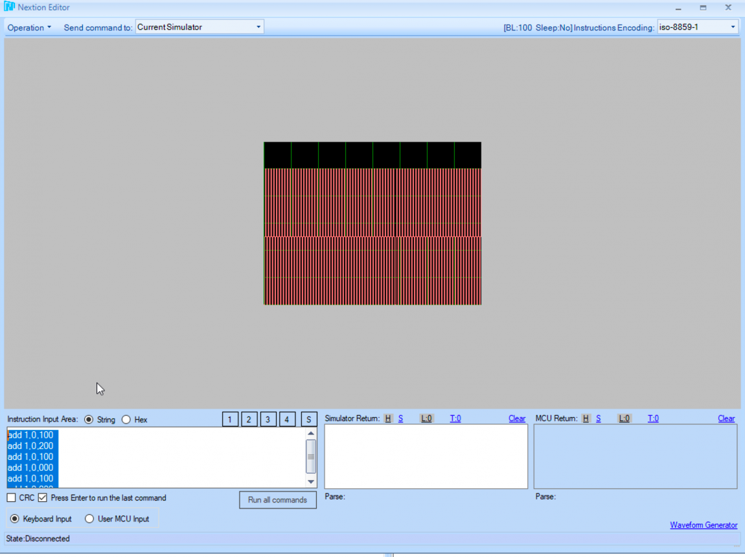Click the S string icon next to MCU Return
This screenshot has width=745, height=557.
pos(598,418)
